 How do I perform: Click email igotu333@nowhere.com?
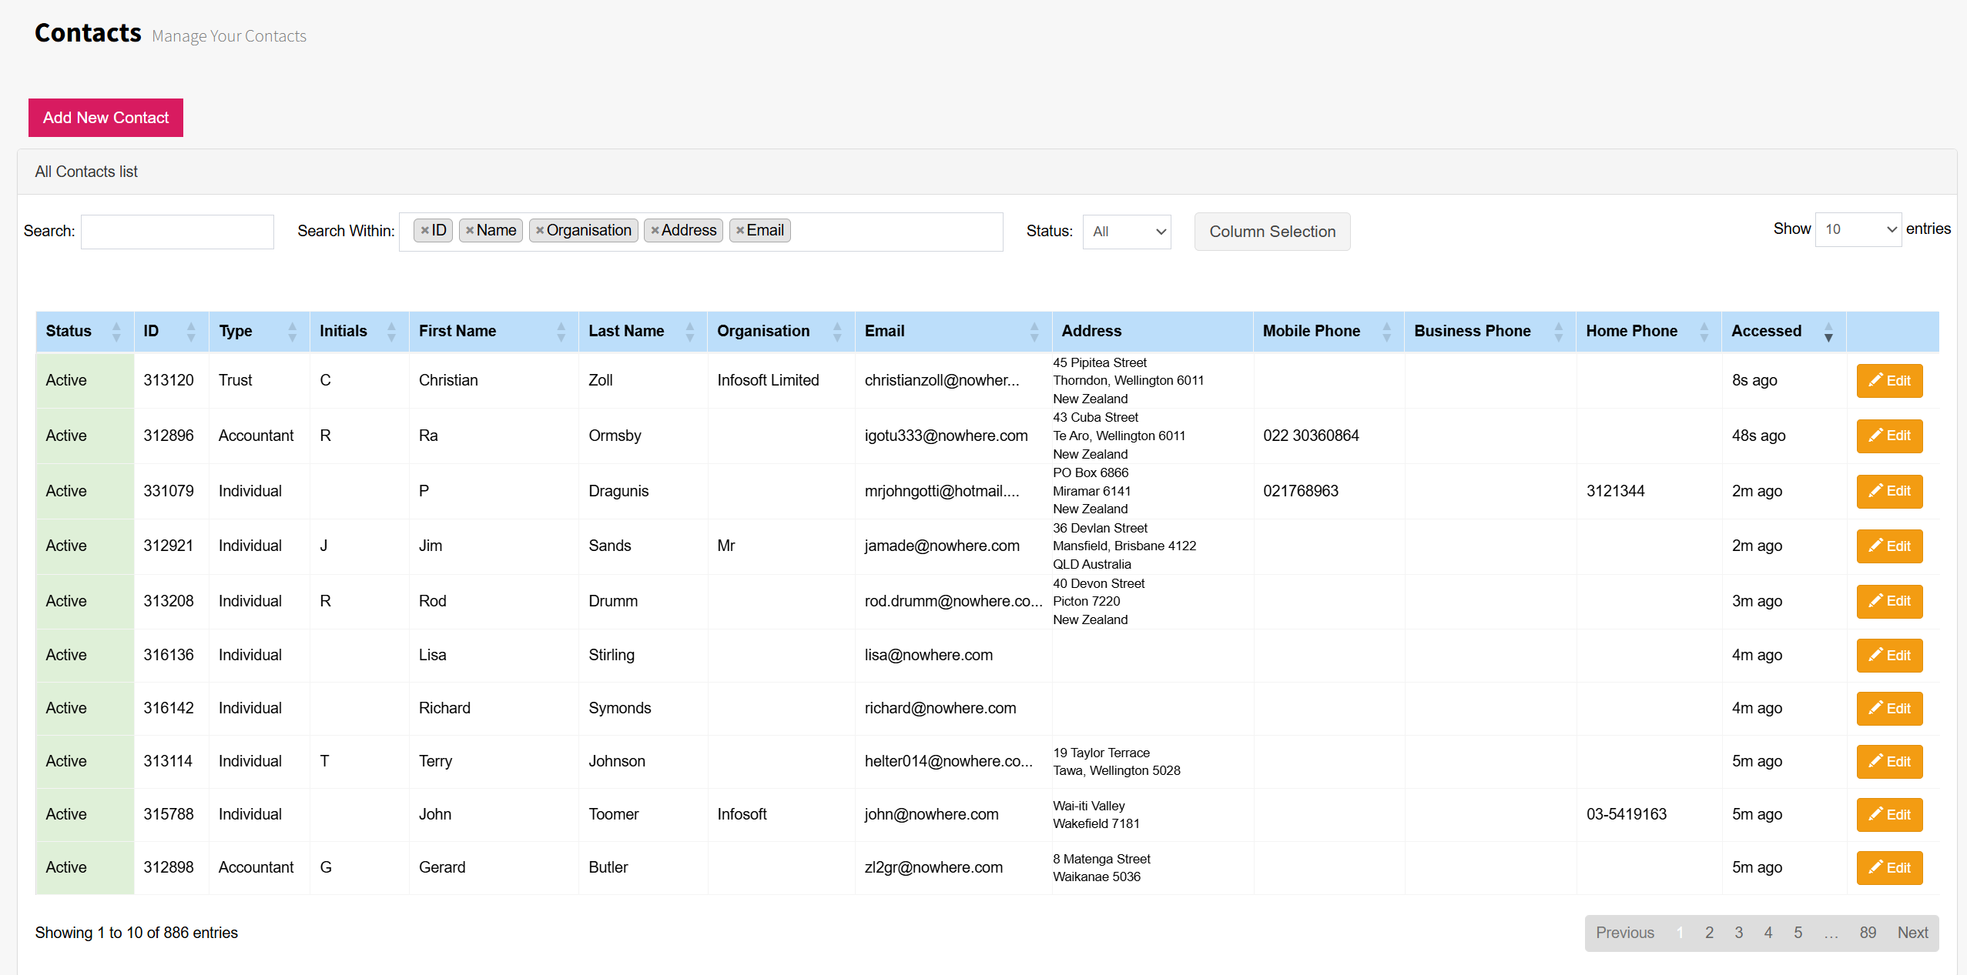(946, 436)
